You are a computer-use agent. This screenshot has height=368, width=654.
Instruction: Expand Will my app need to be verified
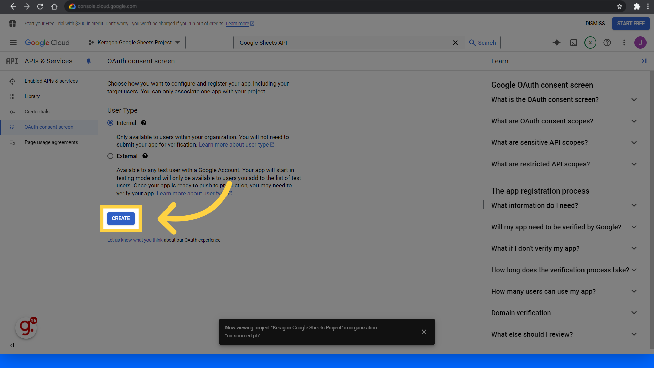point(564,227)
